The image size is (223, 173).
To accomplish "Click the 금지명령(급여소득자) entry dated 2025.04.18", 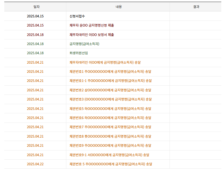I will (x=84, y=44).
